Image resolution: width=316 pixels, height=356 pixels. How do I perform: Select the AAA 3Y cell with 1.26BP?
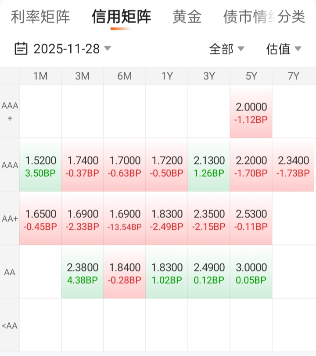pyautogui.click(x=209, y=165)
